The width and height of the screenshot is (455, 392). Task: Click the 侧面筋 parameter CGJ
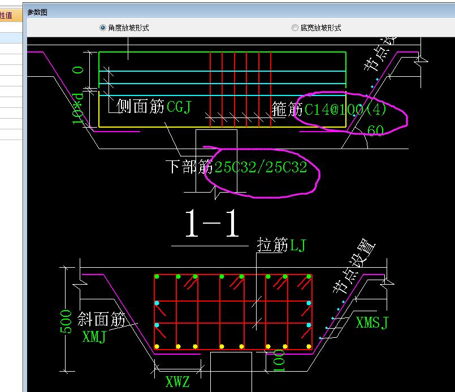pyautogui.click(x=179, y=106)
